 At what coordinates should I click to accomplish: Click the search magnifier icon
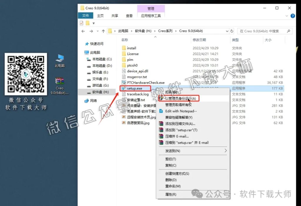288,31
